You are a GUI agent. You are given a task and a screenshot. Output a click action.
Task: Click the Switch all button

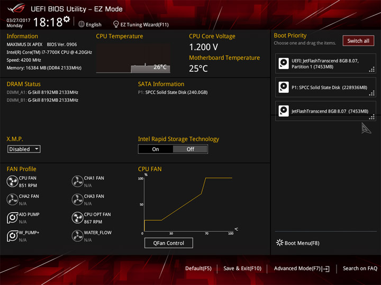click(358, 41)
